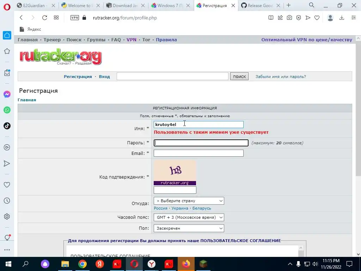The height and width of the screenshot is (271, 361).
Task: Take a snapshot with the camera icon
Action: (289, 18)
